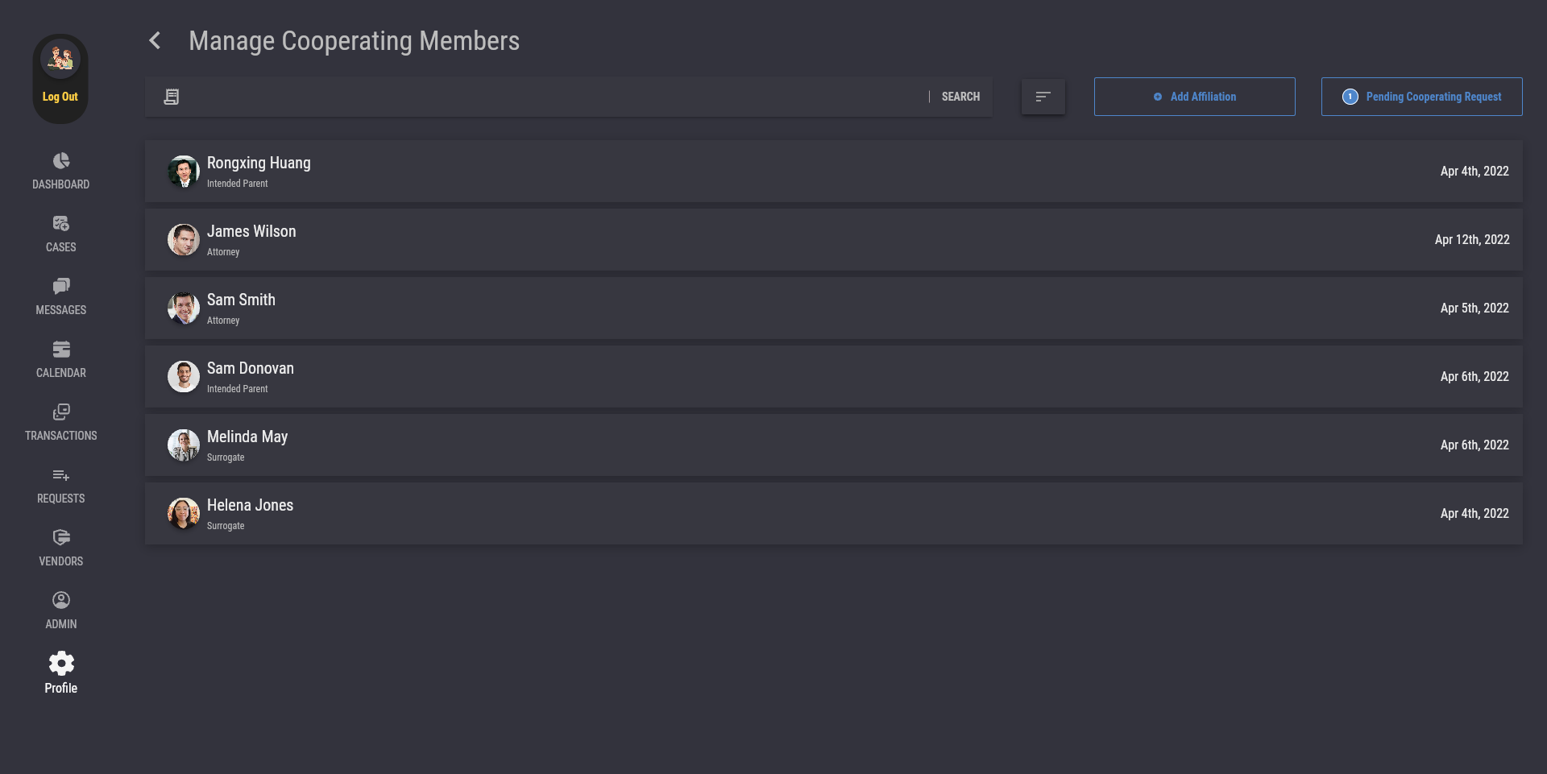The height and width of the screenshot is (774, 1547).
Task: Open the sort filter options button
Action: coord(1043,97)
